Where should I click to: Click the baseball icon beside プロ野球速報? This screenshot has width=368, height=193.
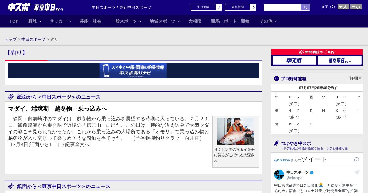click(277, 78)
